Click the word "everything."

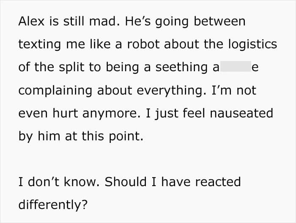coord(171,91)
